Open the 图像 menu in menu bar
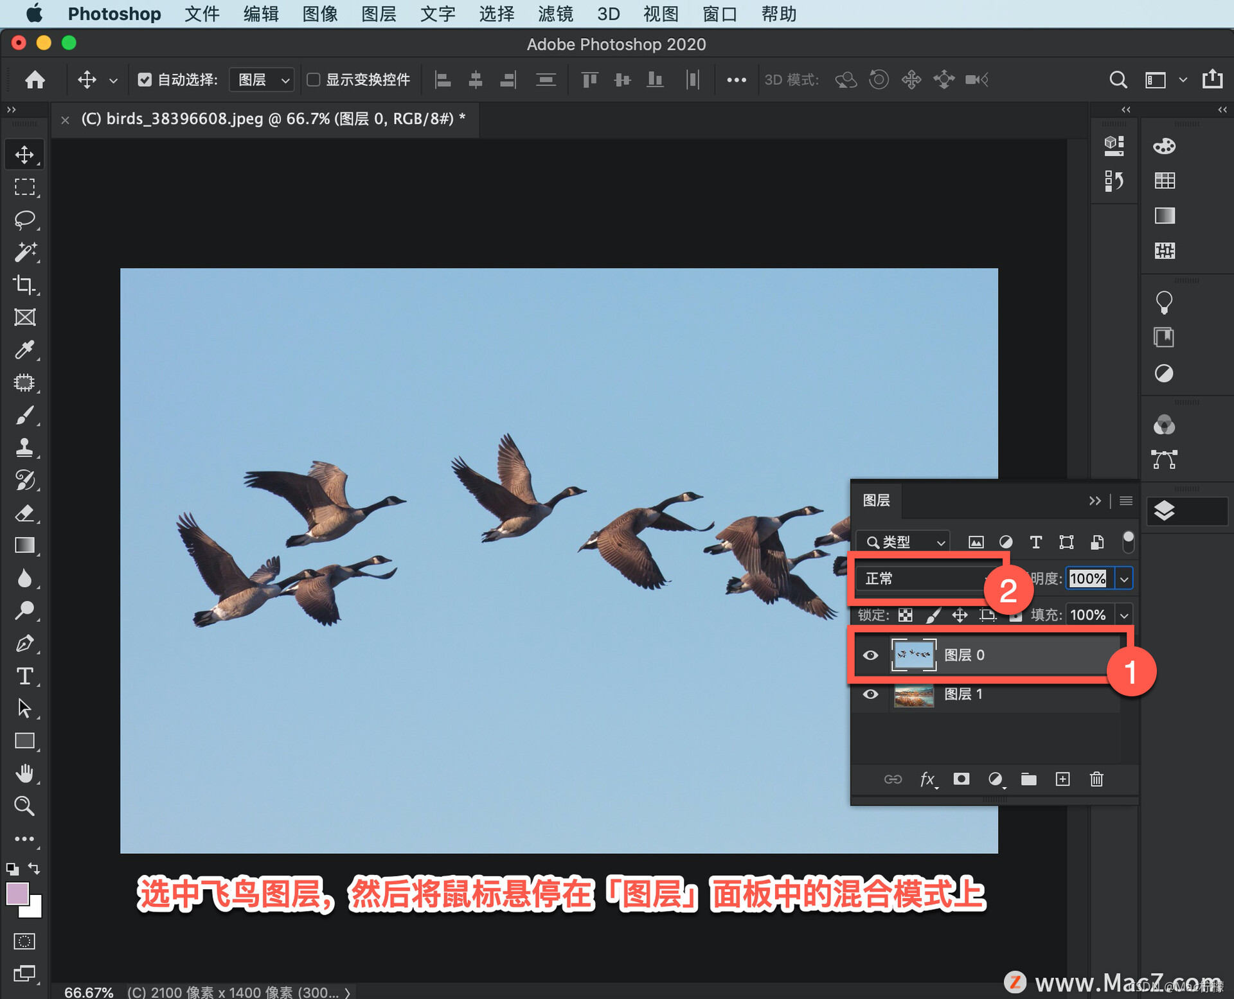The width and height of the screenshot is (1234, 999). pos(320,13)
